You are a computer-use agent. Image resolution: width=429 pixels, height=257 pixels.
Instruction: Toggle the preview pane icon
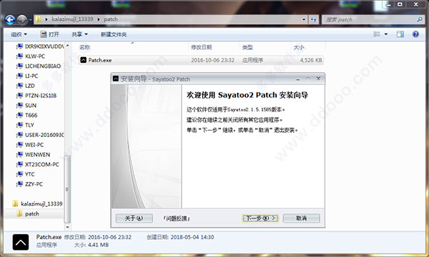coord(400,34)
